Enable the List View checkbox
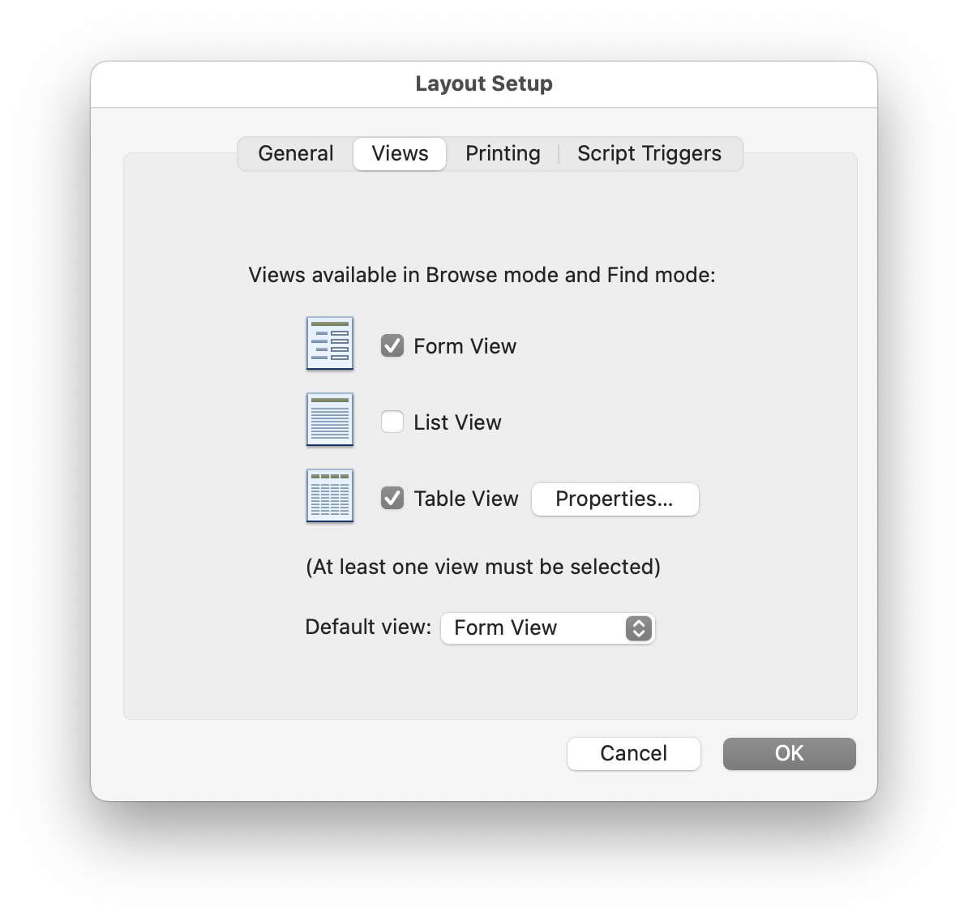The image size is (968, 921). (392, 422)
